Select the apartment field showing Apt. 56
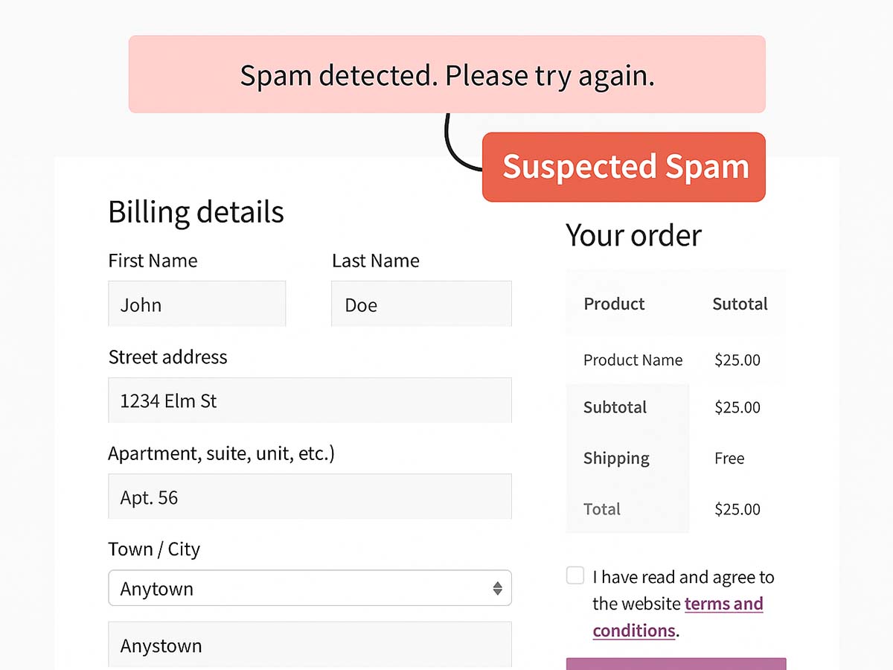 click(x=310, y=497)
